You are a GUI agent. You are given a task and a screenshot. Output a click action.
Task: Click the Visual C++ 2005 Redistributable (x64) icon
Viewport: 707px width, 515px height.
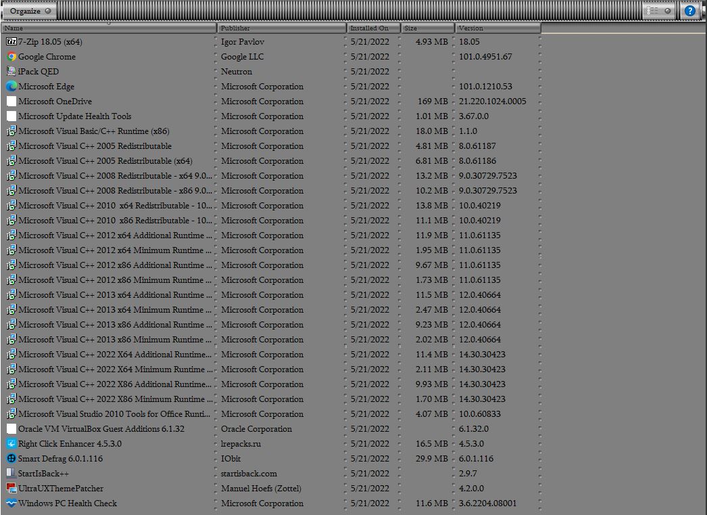pos(11,160)
